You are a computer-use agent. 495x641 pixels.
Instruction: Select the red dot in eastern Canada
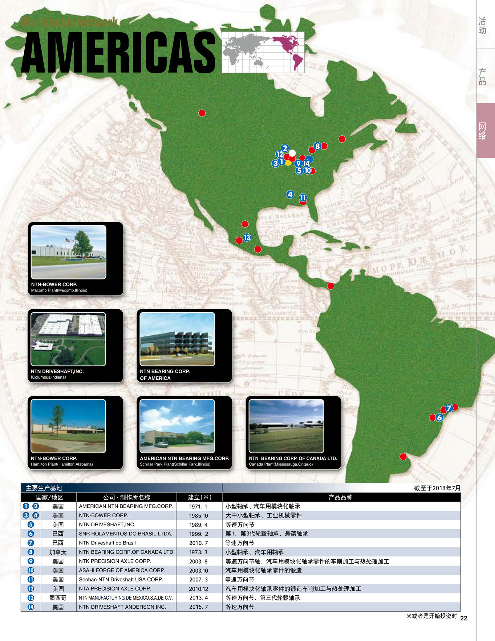tap(342, 139)
